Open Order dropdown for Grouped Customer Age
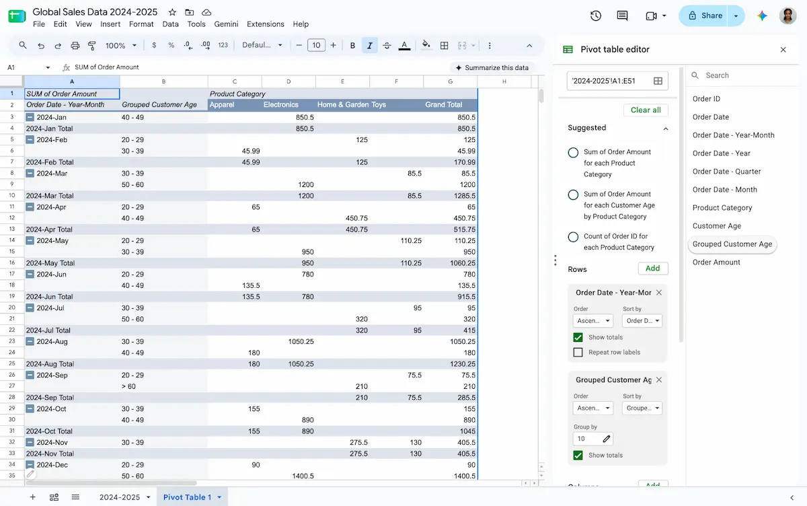Screen dimensions: 807x506 (x=592, y=408)
